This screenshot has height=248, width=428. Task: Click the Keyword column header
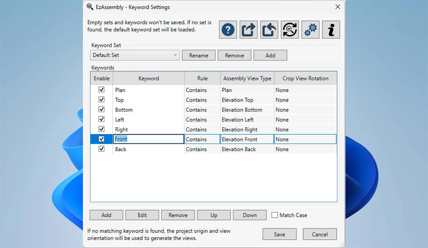click(149, 78)
